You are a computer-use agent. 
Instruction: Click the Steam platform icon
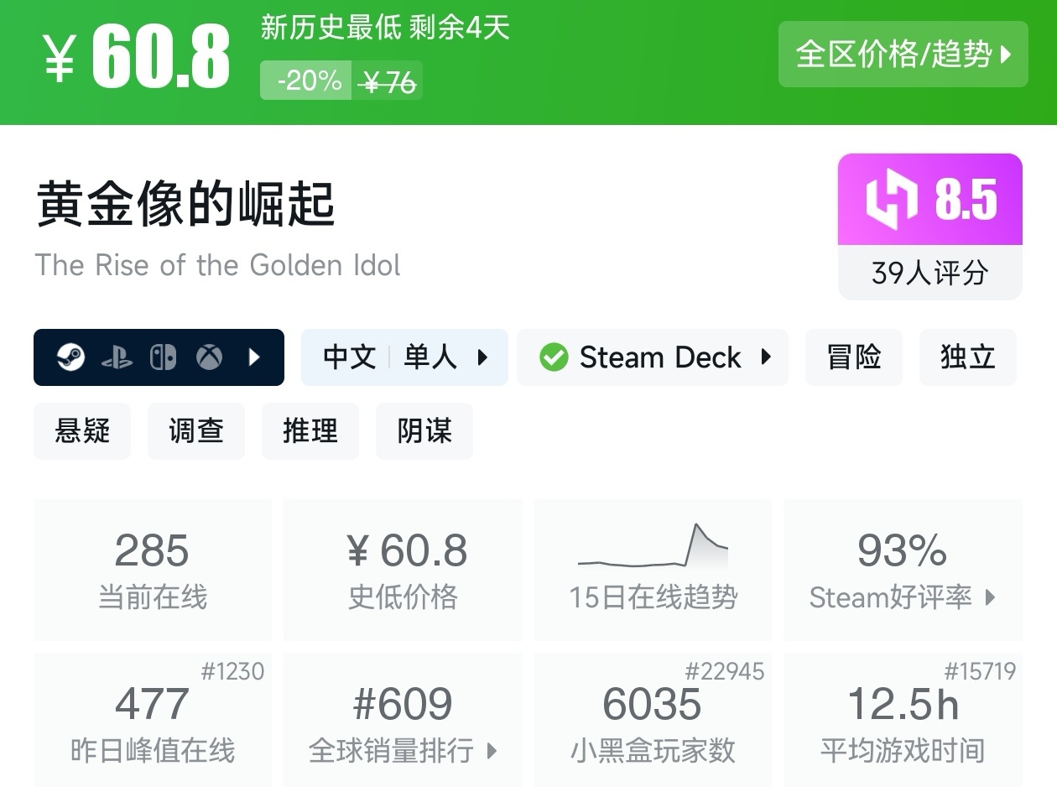(70, 358)
